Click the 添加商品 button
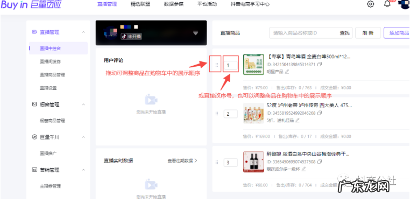Image resolution: width=410 pixels, height=202 pixels. point(397,33)
